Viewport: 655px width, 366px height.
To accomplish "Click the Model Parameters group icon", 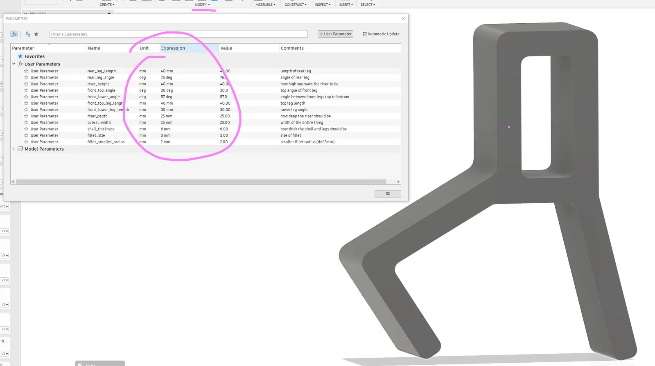I will pos(20,149).
